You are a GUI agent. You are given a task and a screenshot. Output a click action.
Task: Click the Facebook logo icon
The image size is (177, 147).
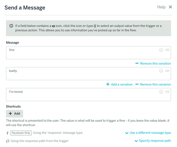(8, 133)
